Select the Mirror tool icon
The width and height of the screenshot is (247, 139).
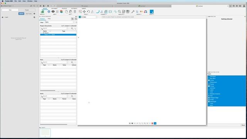click(93, 12)
